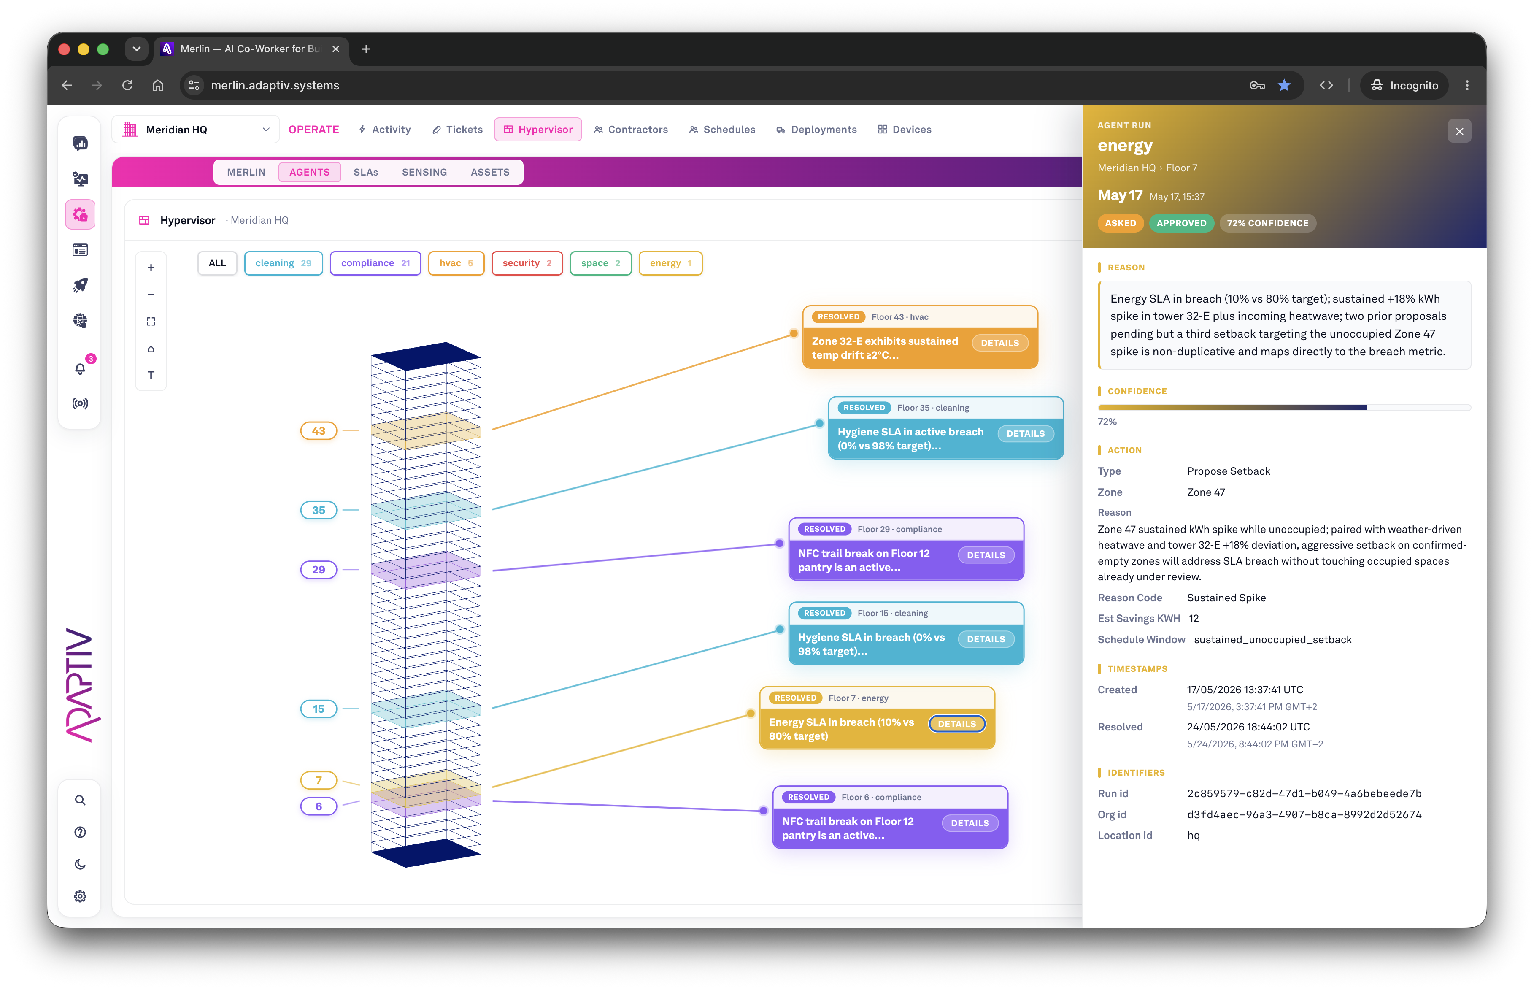Select floor 29 marker on tower

pyautogui.click(x=319, y=570)
